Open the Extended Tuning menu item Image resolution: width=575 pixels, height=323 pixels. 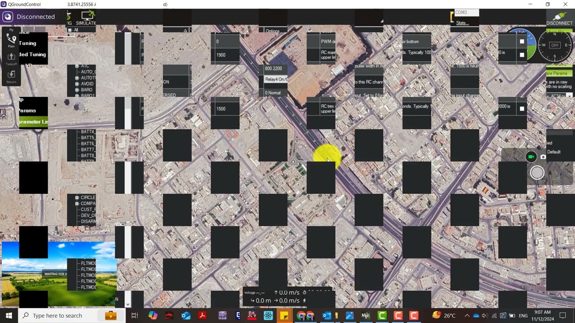pos(31,54)
